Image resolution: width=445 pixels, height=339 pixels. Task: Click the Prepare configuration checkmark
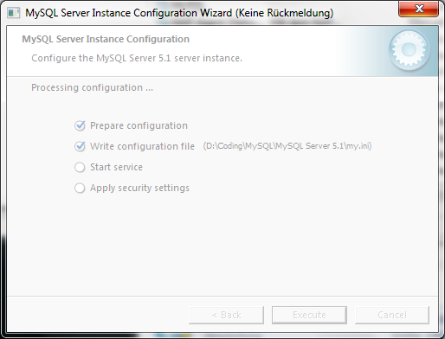tap(80, 125)
